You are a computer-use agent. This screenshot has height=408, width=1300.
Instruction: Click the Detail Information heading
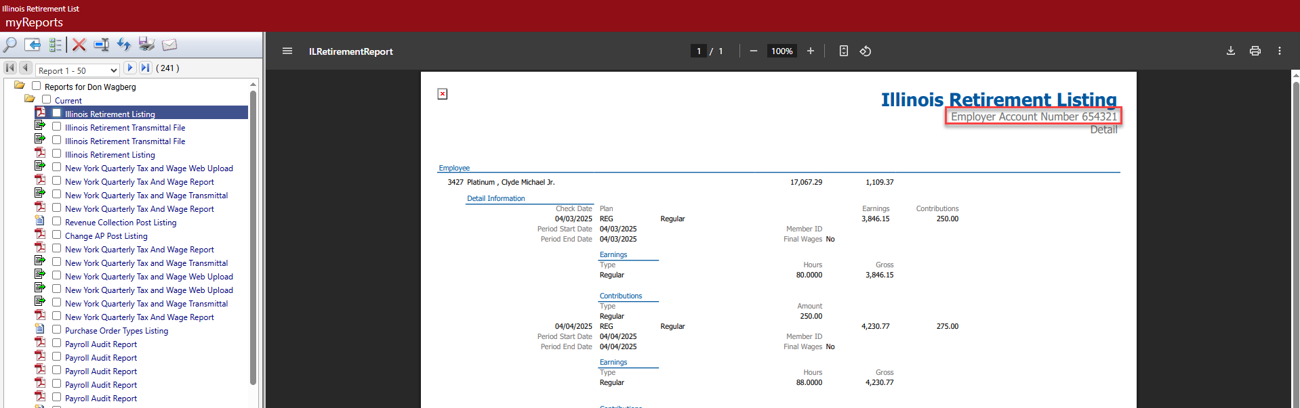click(496, 198)
